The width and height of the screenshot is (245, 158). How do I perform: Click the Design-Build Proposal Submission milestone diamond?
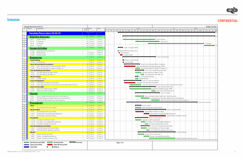pyautogui.click(x=119, y=51)
